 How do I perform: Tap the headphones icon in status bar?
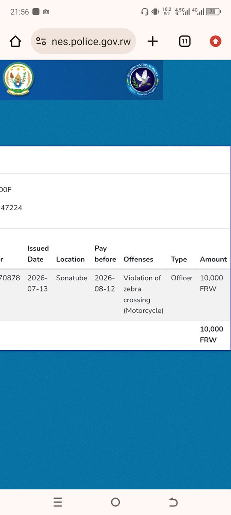coord(145,12)
